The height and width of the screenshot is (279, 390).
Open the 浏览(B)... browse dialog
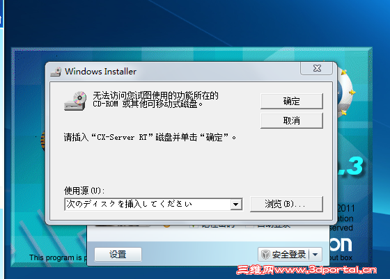286,204
